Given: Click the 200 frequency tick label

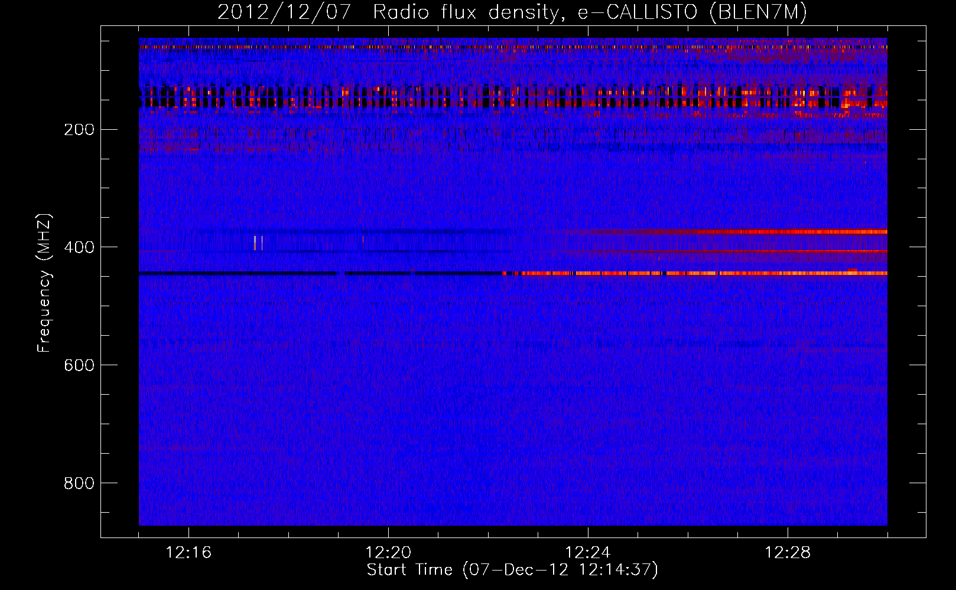Looking at the screenshot, I should pos(79,129).
